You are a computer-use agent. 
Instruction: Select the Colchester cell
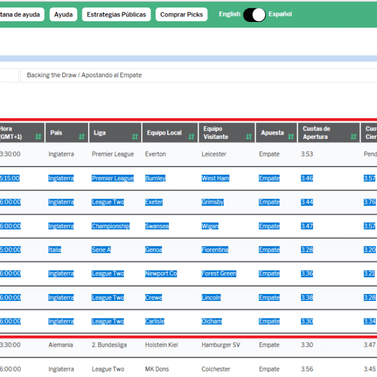pyautogui.click(x=216, y=369)
